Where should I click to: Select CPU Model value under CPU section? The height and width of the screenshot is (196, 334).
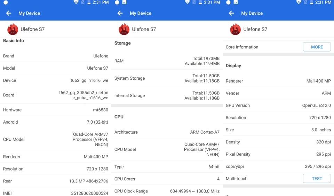[202, 149]
